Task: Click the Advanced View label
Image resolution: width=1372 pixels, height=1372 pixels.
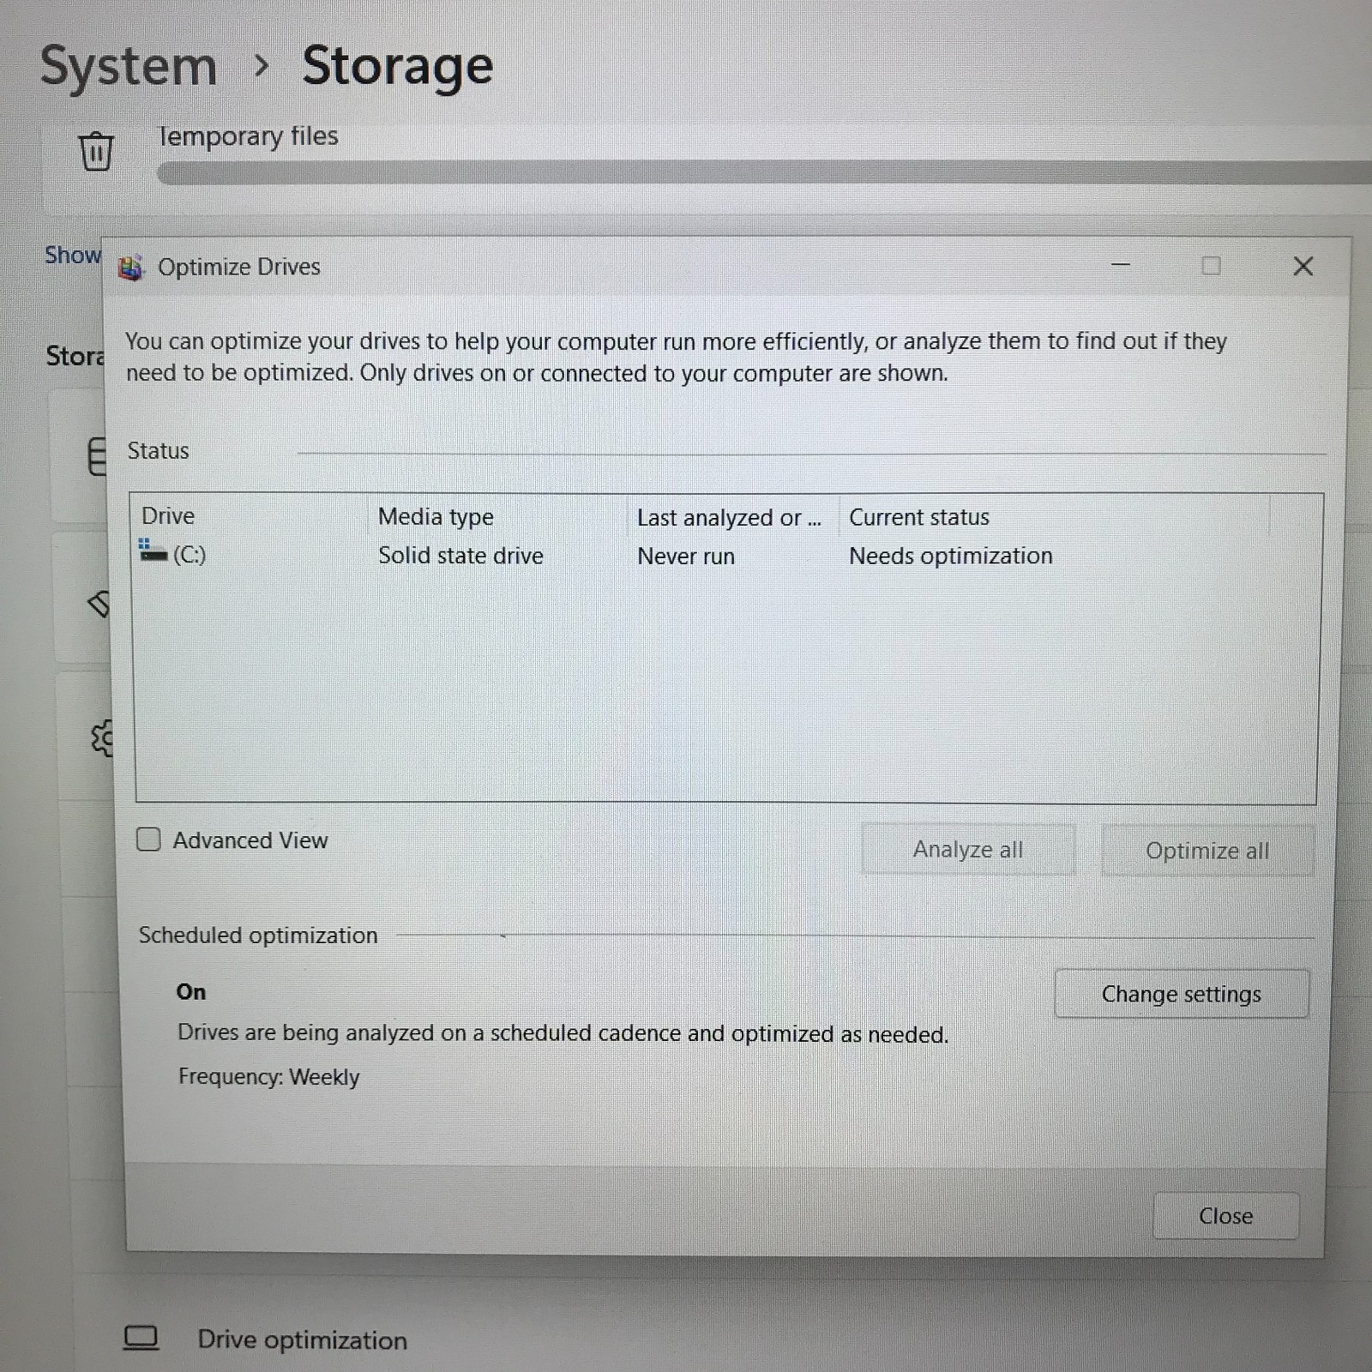Action: (250, 840)
